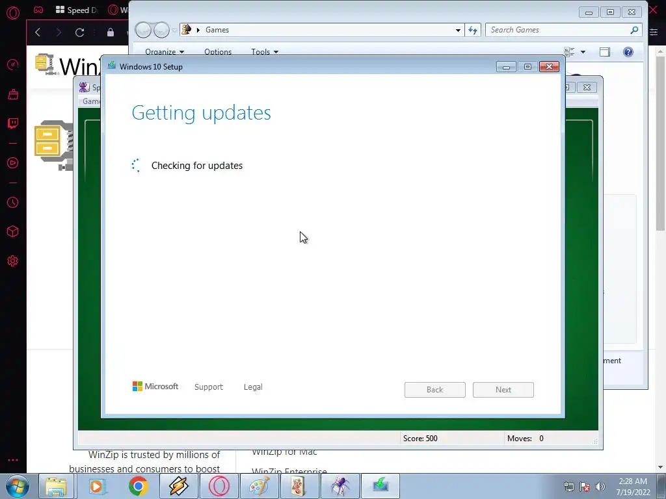Open Windows Media Player from taskbar
The image size is (666, 499).
coord(96,486)
